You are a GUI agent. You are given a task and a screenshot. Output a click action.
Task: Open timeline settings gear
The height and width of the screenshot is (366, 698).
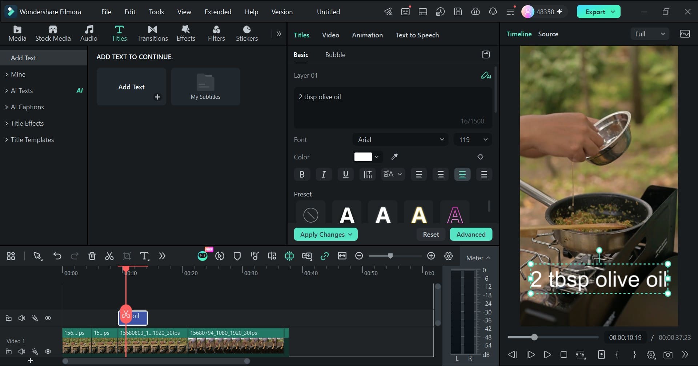coord(449,256)
